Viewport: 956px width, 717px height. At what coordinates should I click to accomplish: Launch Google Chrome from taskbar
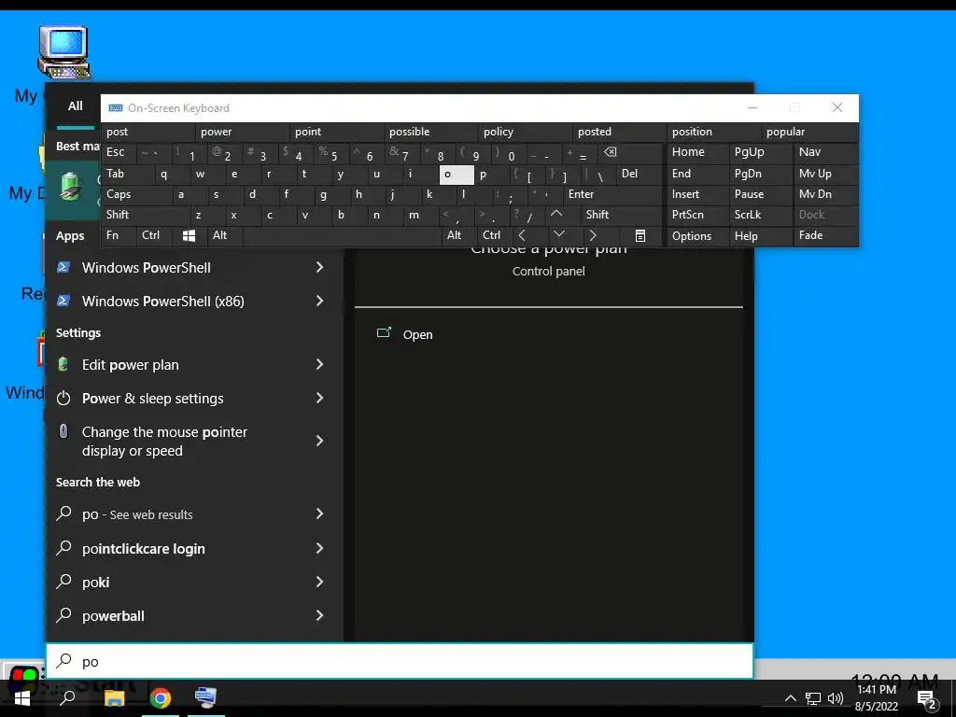click(161, 697)
